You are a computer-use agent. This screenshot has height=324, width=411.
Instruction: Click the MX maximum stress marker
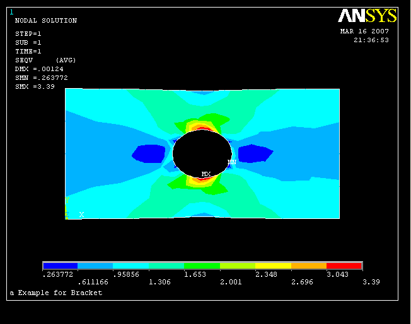pos(206,174)
